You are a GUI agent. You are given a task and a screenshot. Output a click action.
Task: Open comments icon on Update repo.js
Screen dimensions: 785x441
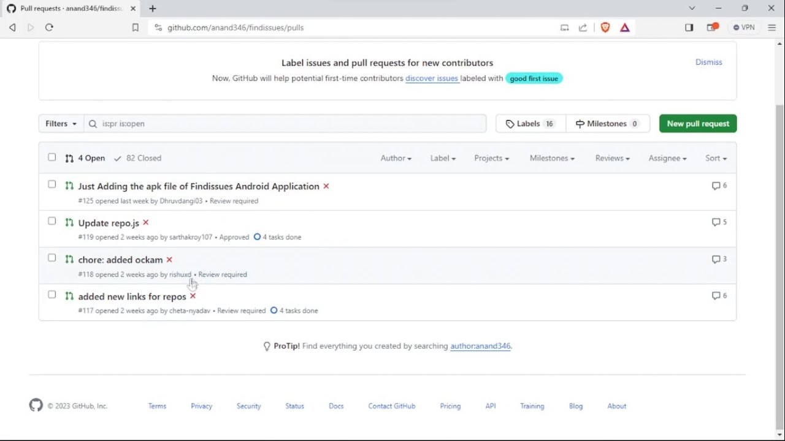point(719,222)
